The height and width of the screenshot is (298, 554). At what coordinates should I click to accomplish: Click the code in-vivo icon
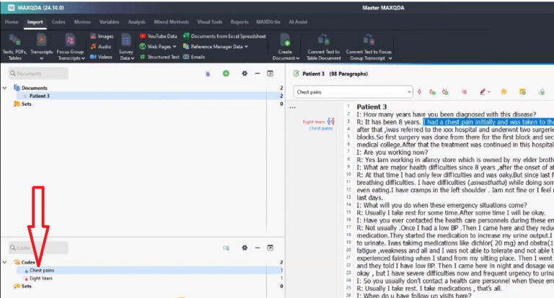pyautogui.click(x=445, y=91)
